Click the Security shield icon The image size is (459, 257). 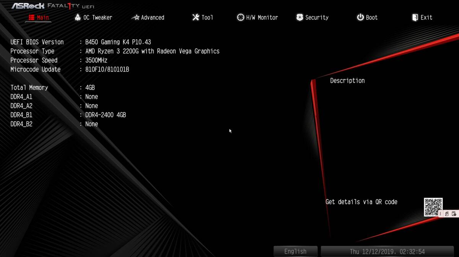point(299,18)
